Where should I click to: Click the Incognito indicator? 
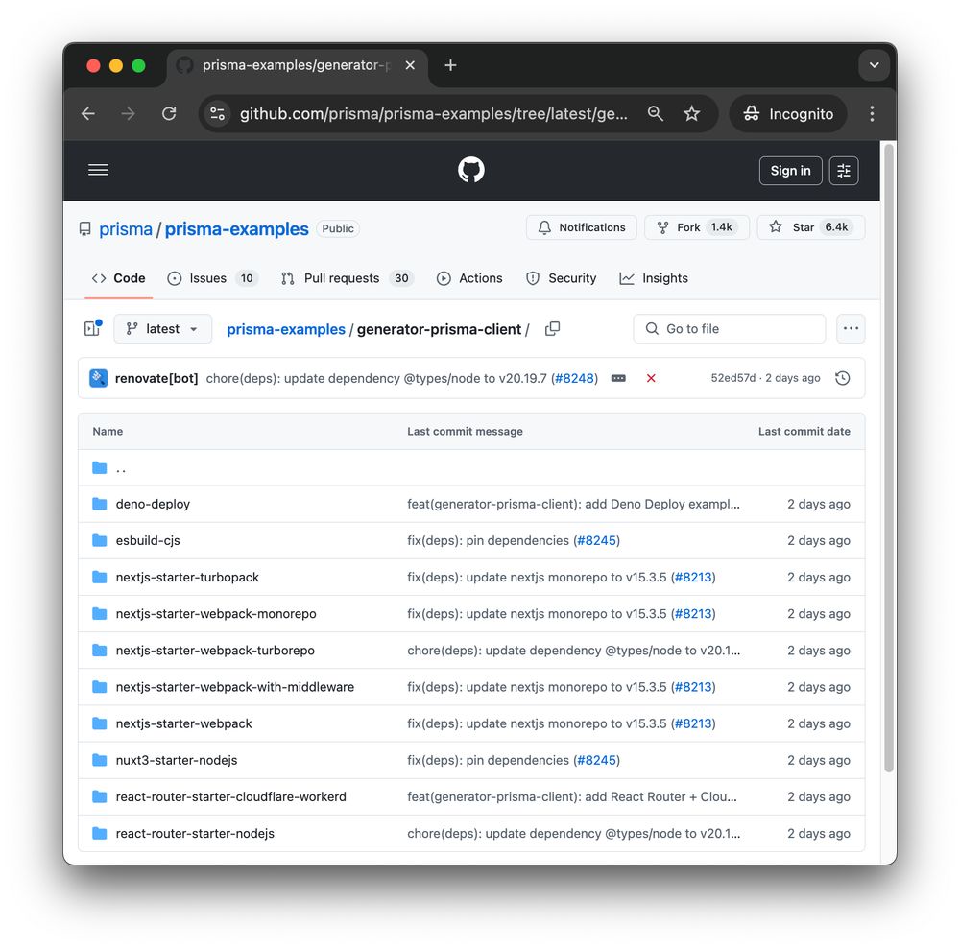(788, 114)
